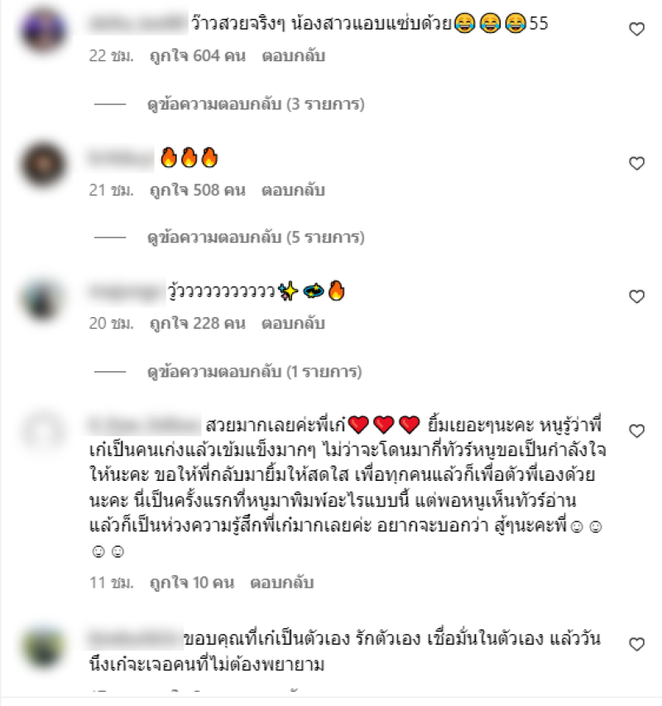View who liked: ถูกใจ 508 คน
This screenshot has width=662, height=706.
point(198,190)
